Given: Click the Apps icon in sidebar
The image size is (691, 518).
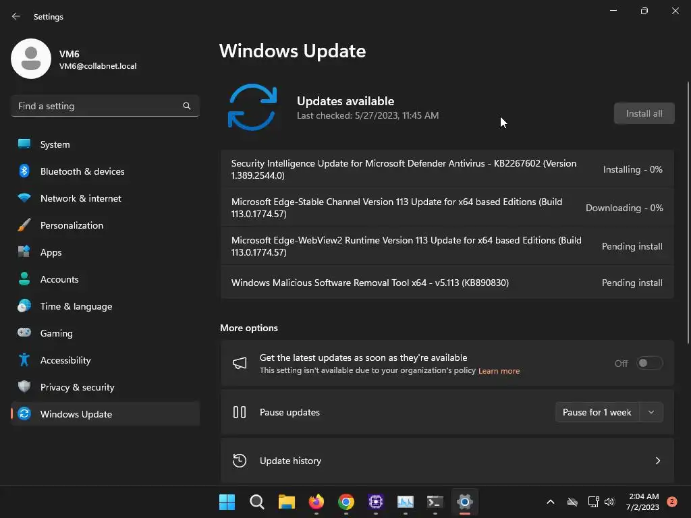Looking at the screenshot, I should point(24,252).
